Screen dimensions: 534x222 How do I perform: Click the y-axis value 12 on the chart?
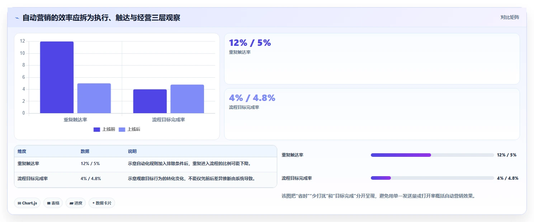pos(23,41)
